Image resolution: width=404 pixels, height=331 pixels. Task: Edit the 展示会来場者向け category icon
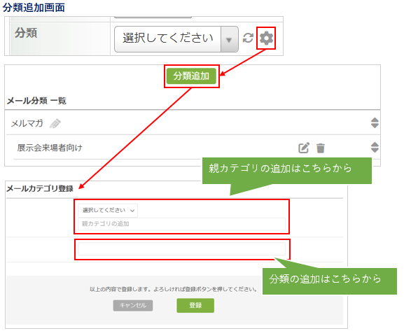303,148
